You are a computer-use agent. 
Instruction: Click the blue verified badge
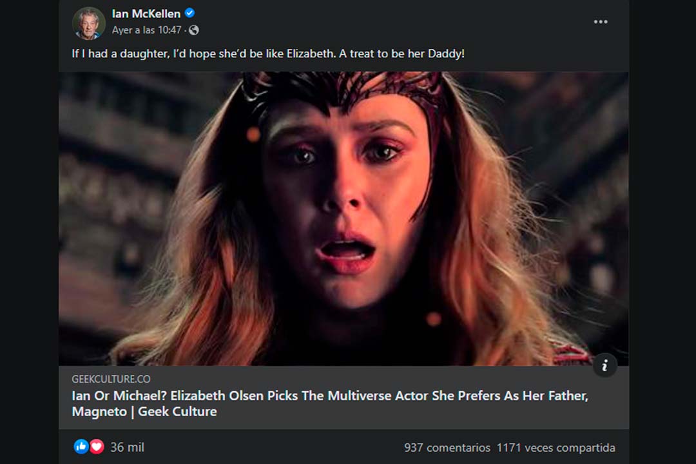click(x=190, y=14)
